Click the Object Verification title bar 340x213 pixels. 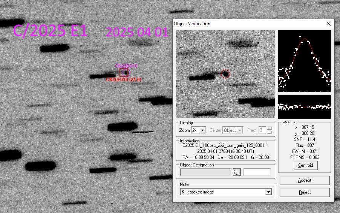coord(245,24)
